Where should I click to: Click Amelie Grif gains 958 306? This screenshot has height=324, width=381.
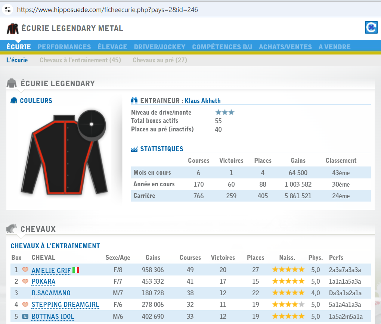153,270
